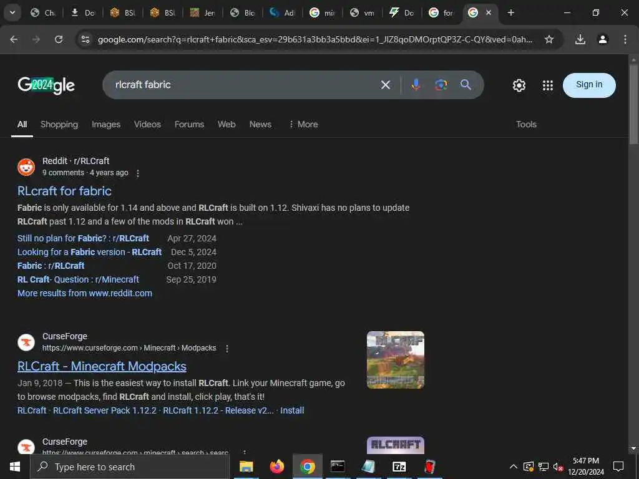Image resolution: width=639 pixels, height=479 pixels.
Task: Open the muted volume tray icon
Action: point(558,467)
